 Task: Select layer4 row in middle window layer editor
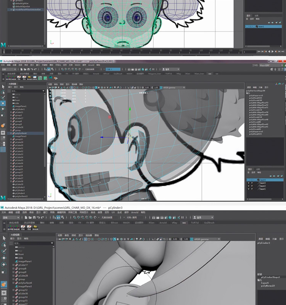(265, 180)
